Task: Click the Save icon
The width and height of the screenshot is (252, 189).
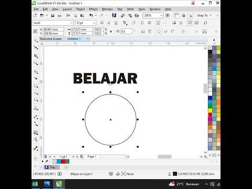Action: [x=52, y=15]
